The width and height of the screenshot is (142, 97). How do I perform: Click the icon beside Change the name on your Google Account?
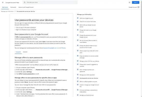[78, 30]
